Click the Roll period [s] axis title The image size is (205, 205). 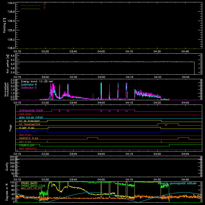[x=8, y=64]
